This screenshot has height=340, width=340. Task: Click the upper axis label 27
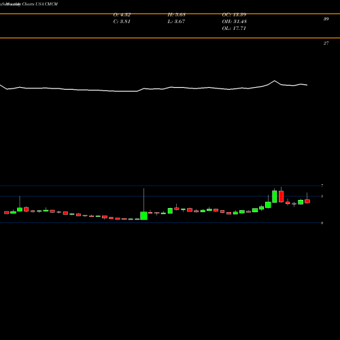tap(326, 44)
